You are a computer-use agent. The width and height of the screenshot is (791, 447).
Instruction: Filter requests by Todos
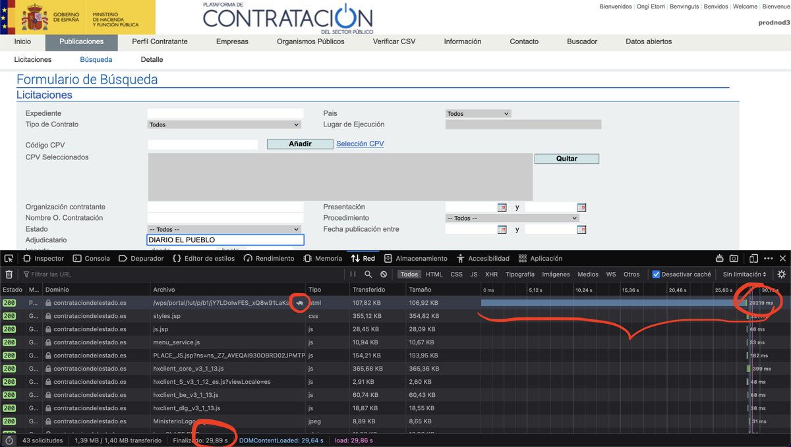pos(409,274)
